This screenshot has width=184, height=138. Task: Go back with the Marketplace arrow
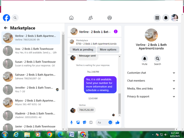point(6,28)
